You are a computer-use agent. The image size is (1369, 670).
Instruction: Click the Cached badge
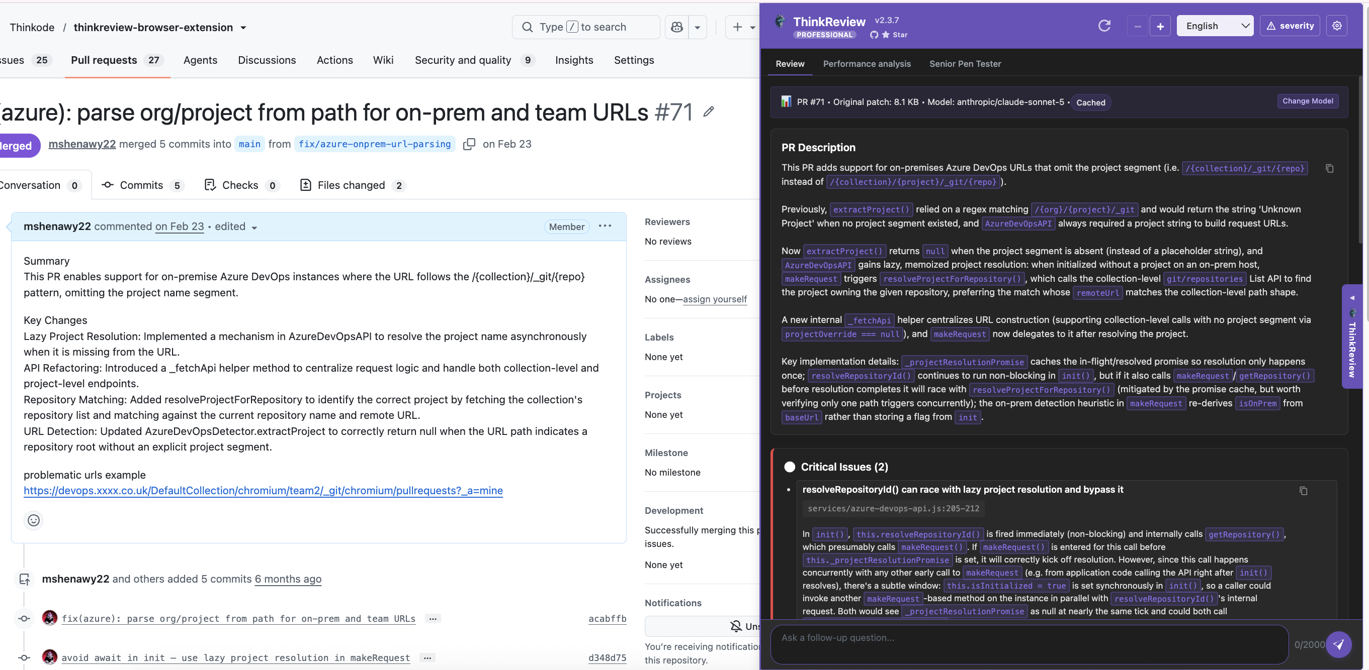[1090, 102]
